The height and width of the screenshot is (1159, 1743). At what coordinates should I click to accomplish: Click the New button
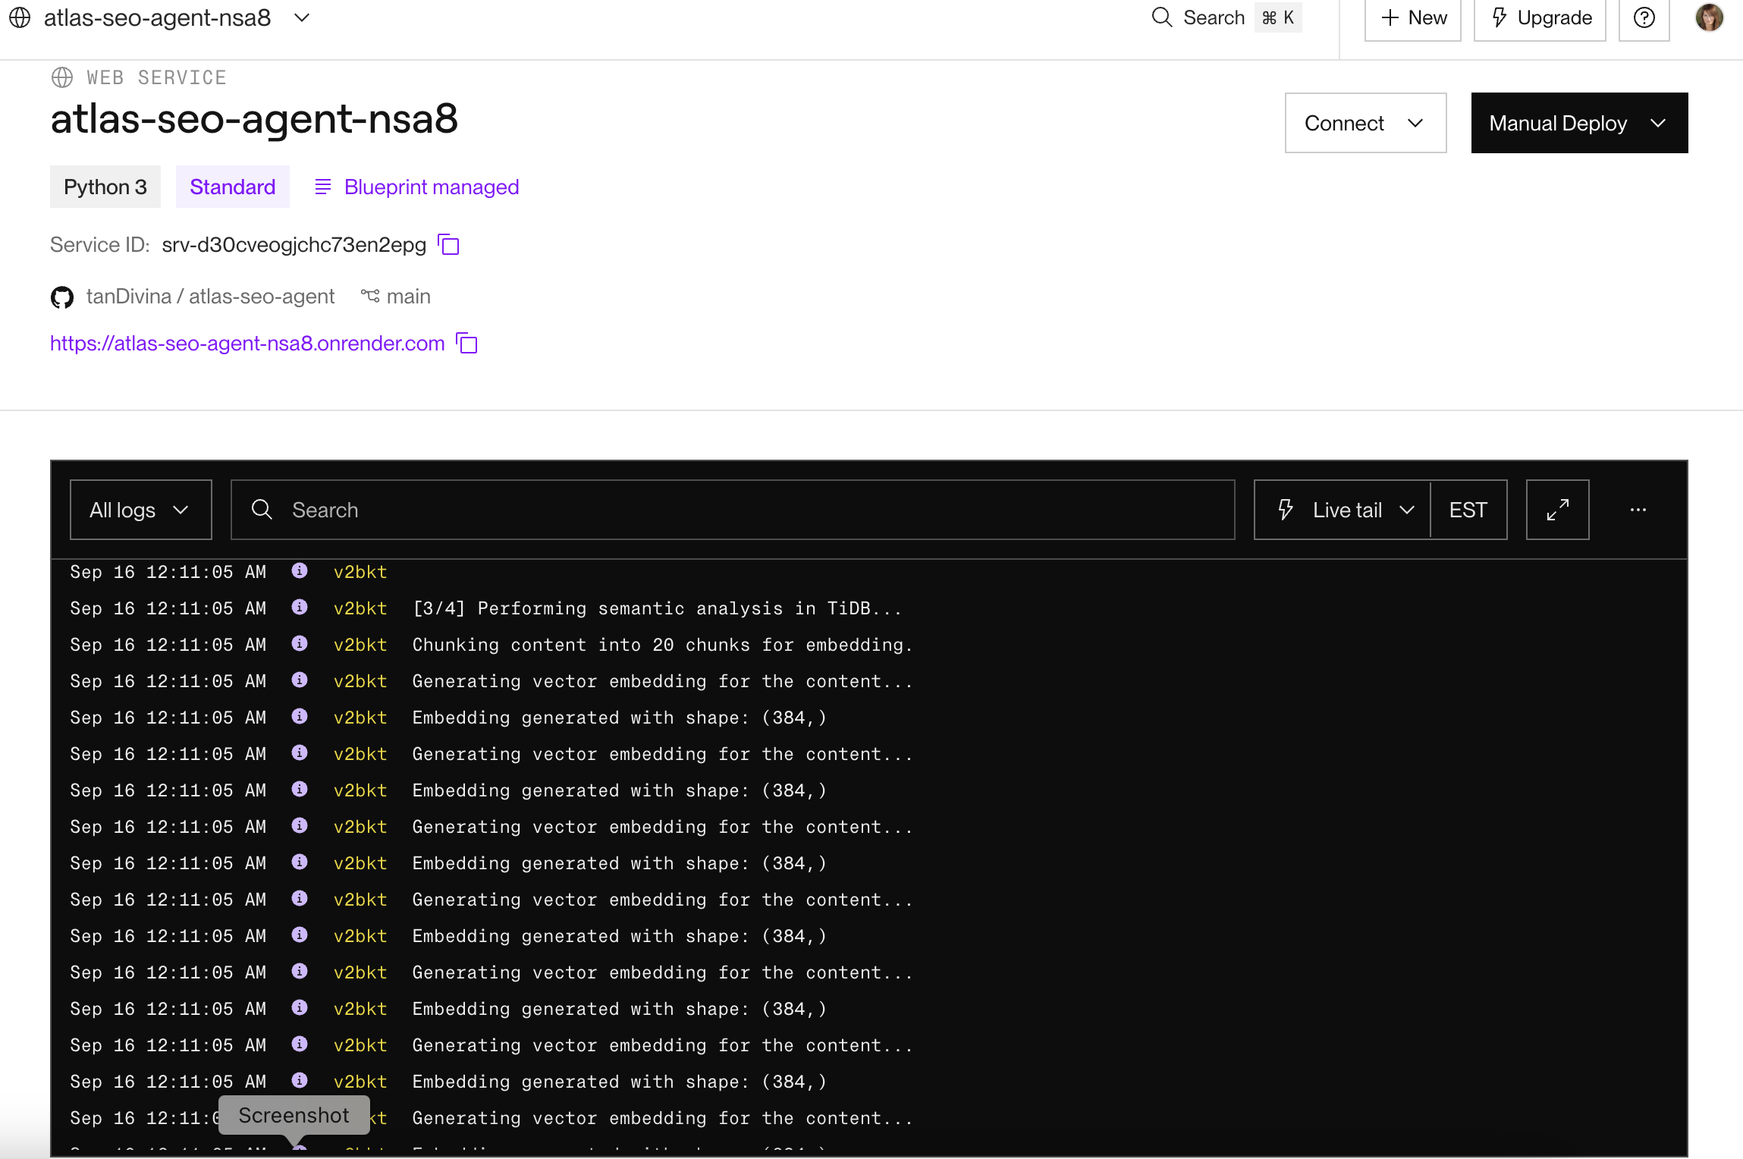(x=1412, y=18)
